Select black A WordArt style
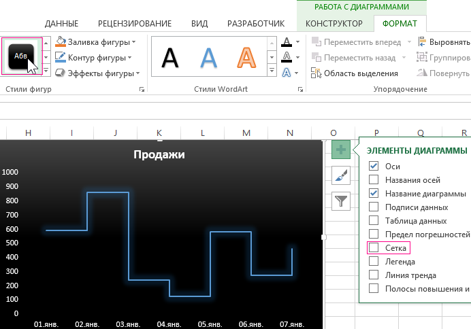471x329 pixels. click(170, 58)
